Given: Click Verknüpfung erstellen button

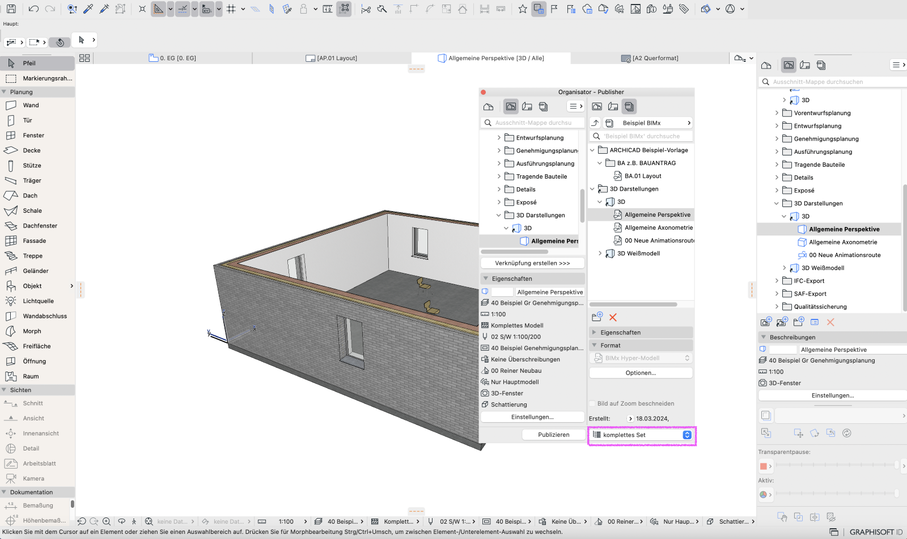Looking at the screenshot, I should click(x=532, y=263).
